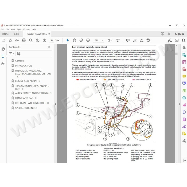Print the document
This screenshot has height=187, width=187.
(24, 40)
